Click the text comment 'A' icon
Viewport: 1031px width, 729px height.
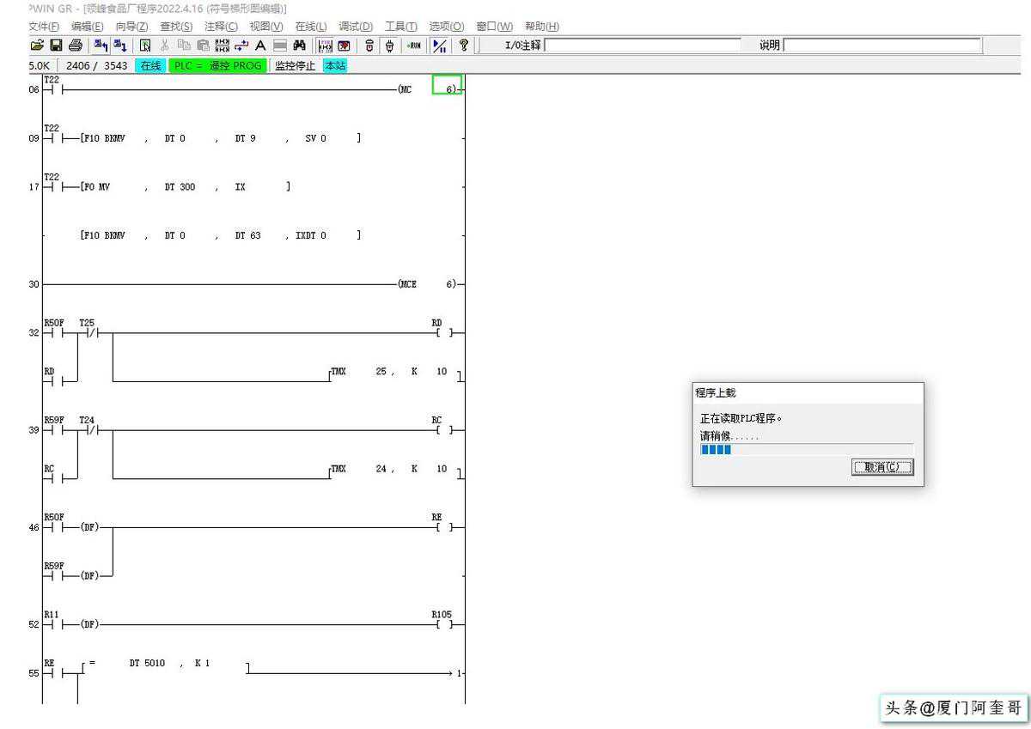point(260,46)
